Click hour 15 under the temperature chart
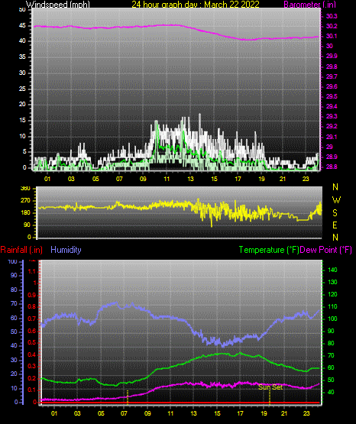Screen dimensions: 356x424 pos(217,413)
